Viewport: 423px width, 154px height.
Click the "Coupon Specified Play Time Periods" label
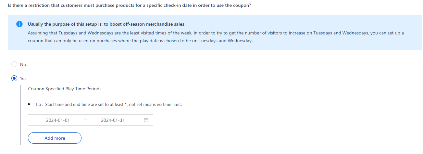65,89
